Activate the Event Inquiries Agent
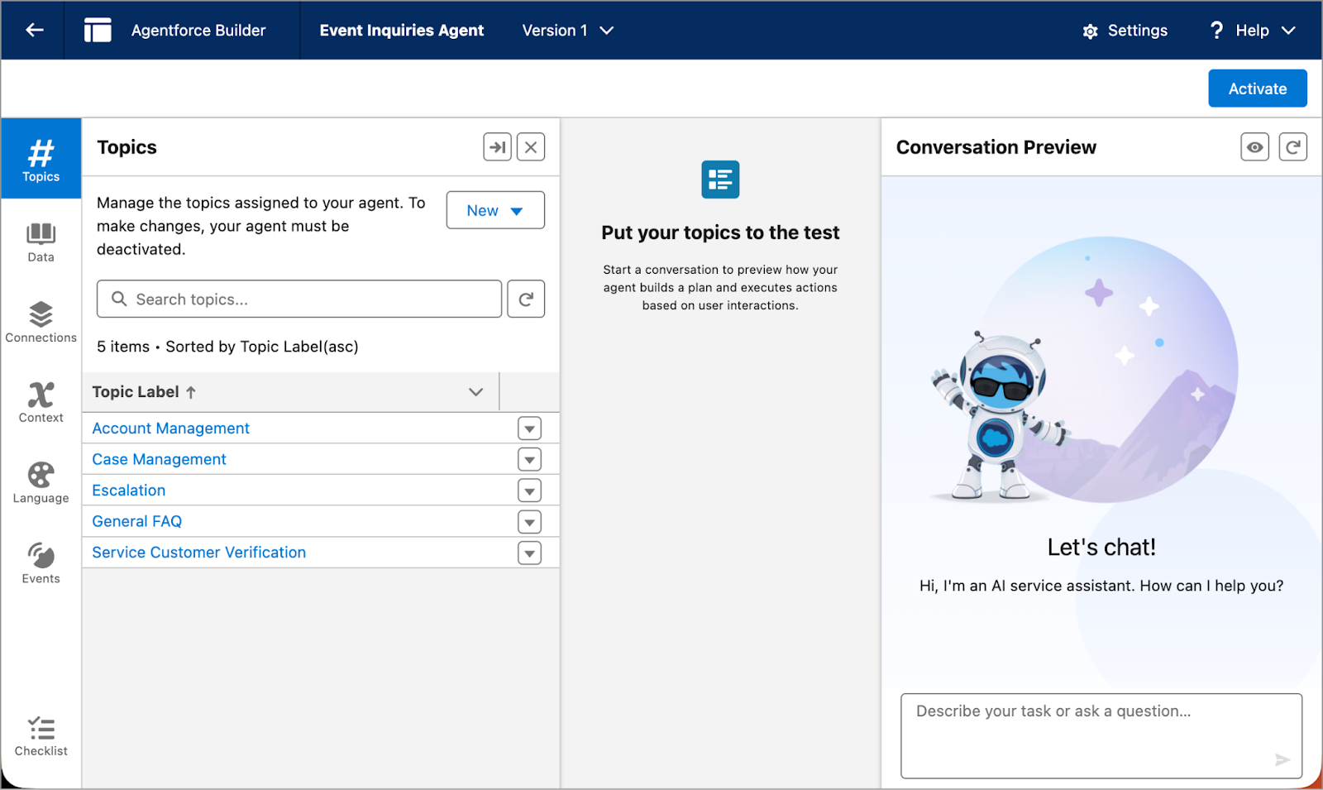Viewport: 1323px width, 790px height. click(x=1257, y=88)
